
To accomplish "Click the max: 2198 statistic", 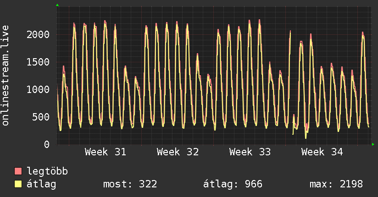I will (336, 184).
